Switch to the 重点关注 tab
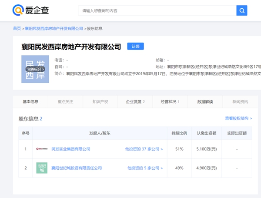Image resolution: width=261 pixels, height=198 pixels. 65,101
